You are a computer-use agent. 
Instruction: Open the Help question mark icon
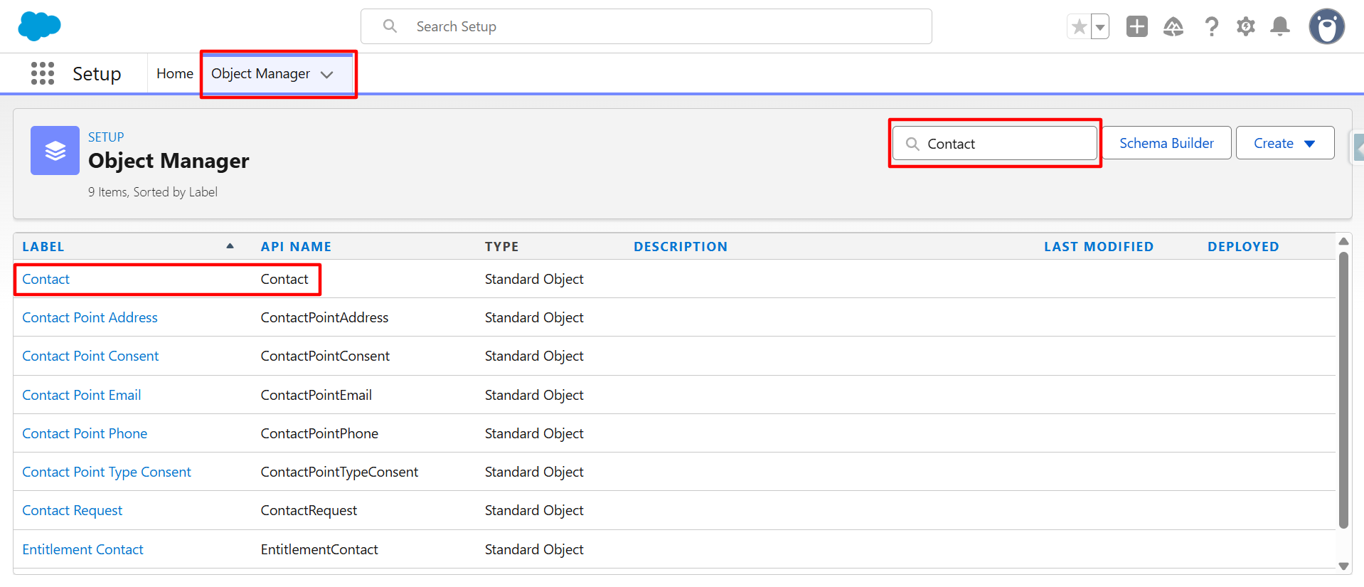1211,27
